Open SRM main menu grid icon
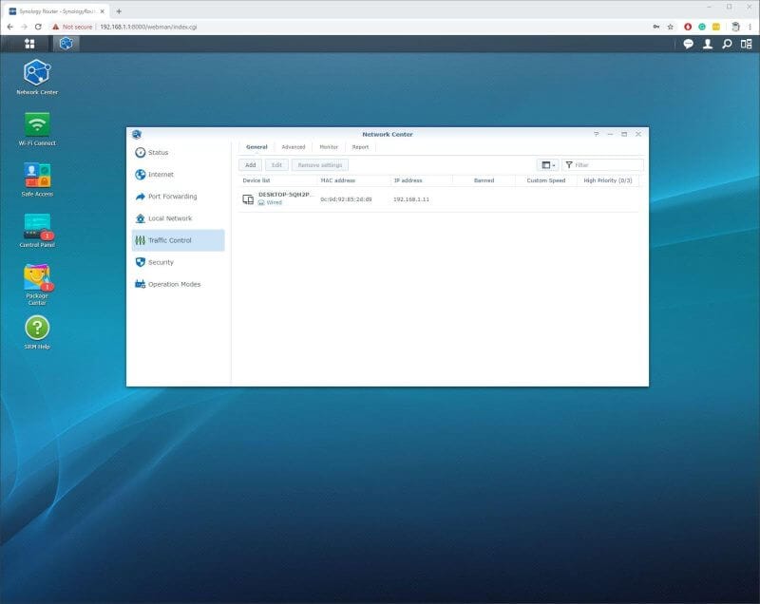The width and height of the screenshot is (760, 604). [x=29, y=44]
